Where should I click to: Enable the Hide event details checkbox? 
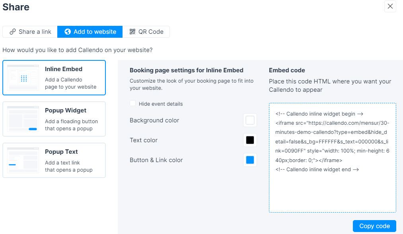tap(132, 103)
